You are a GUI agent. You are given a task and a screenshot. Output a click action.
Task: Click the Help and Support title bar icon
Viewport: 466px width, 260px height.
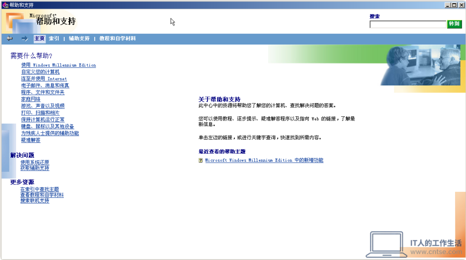[x=5, y=5]
